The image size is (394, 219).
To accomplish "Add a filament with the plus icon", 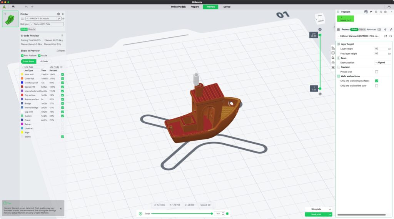I will (376, 12).
